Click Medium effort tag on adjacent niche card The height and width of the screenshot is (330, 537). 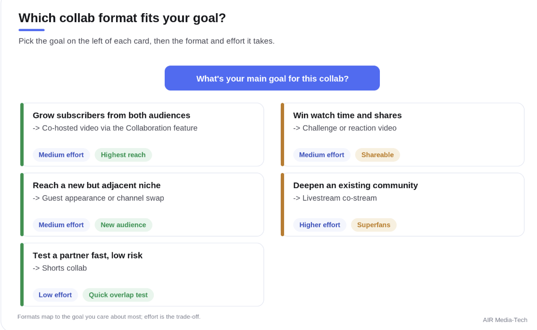click(x=61, y=225)
